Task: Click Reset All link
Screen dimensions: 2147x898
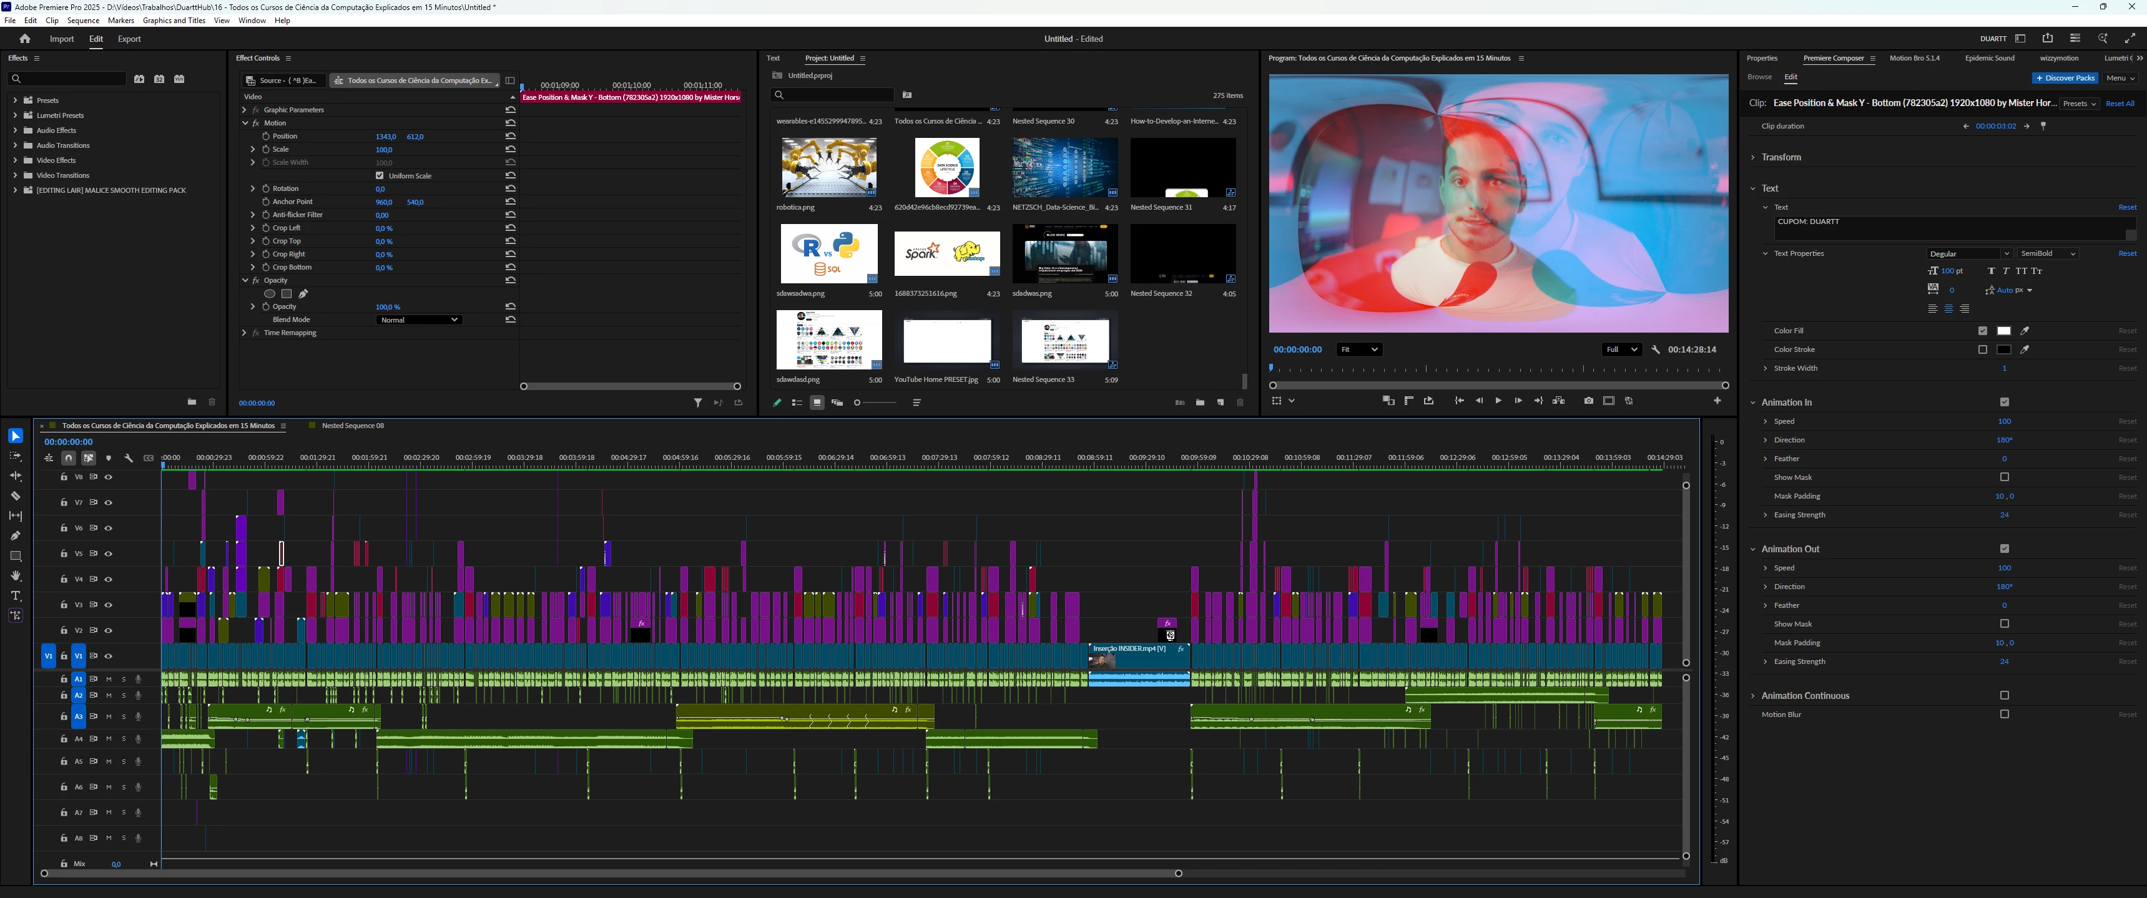Action: [2119, 104]
